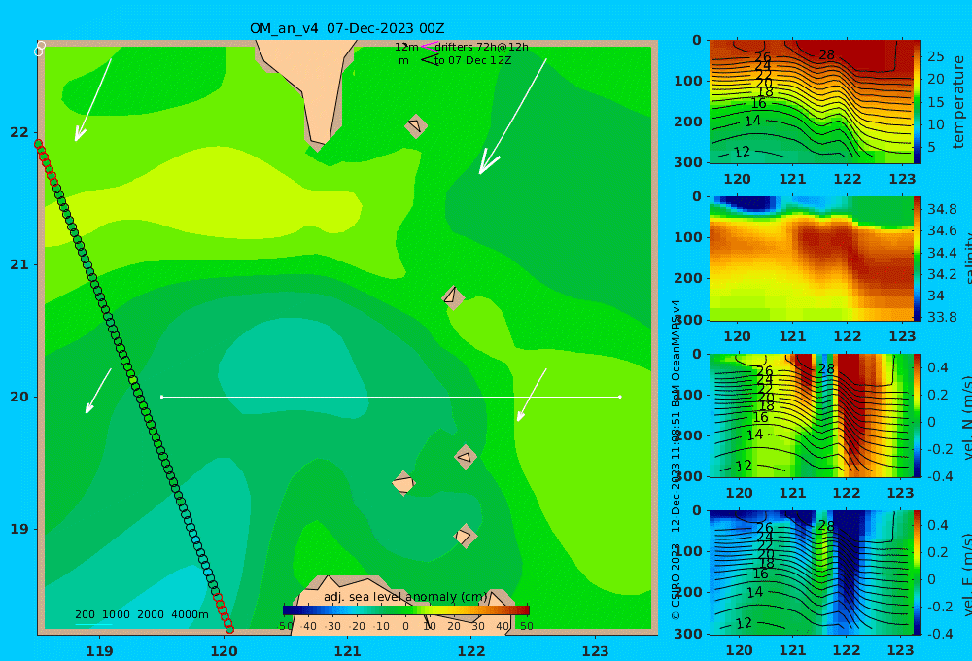Click the right endpoint of the white section line
The width and height of the screenshot is (972, 661).
620,397
